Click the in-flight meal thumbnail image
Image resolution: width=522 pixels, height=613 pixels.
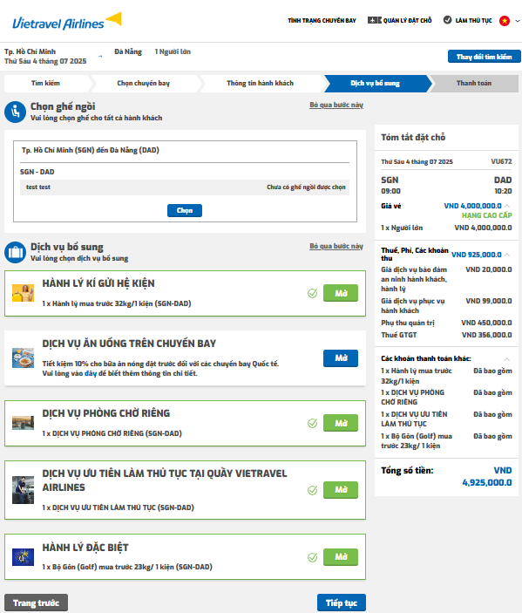click(x=23, y=358)
